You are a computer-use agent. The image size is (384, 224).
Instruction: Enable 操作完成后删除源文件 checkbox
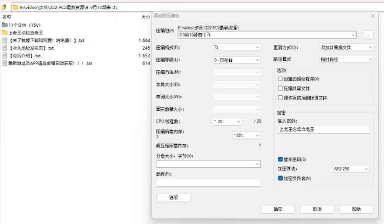[280, 97]
